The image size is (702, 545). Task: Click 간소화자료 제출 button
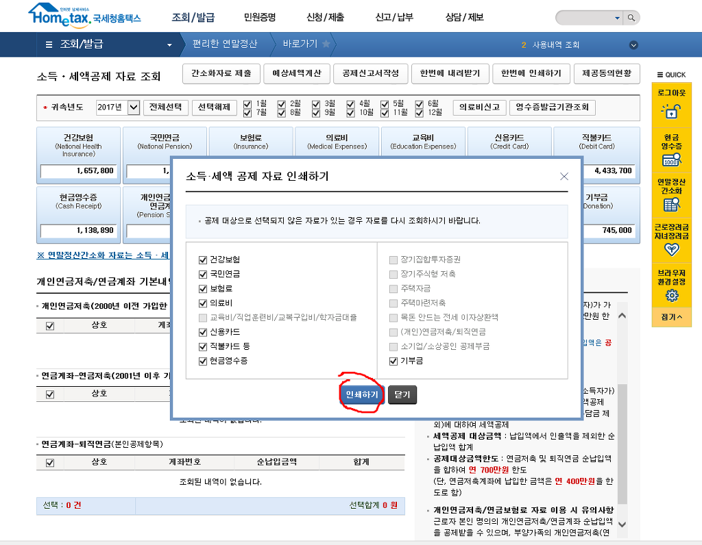click(x=221, y=73)
